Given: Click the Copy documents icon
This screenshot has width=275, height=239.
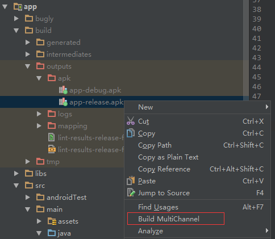Looking at the screenshot, I should pyautogui.click(x=131, y=133).
